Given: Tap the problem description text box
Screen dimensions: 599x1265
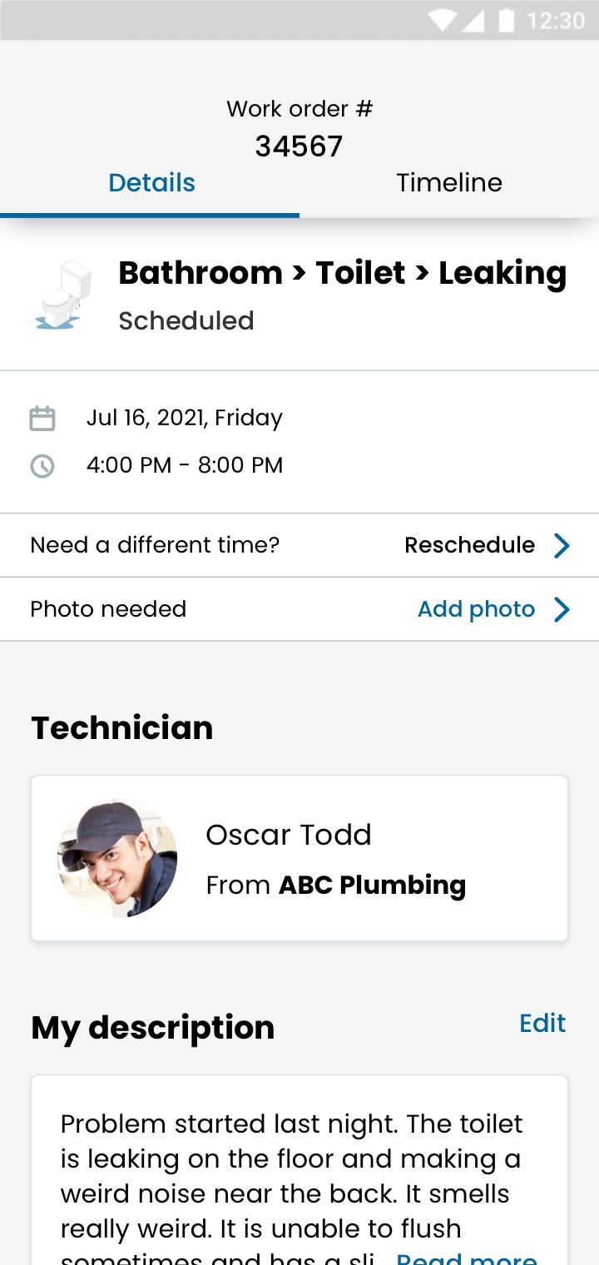Looking at the screenshot, I should [x=299, y=1170].
